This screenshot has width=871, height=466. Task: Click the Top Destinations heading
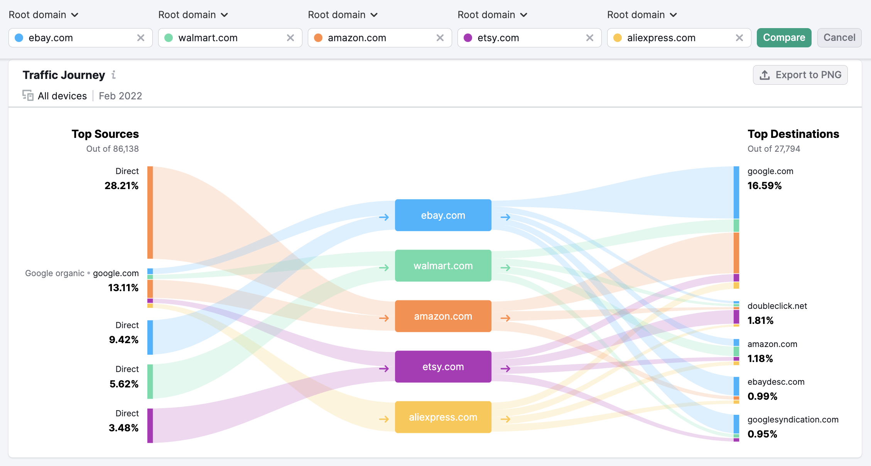[793, 134]
